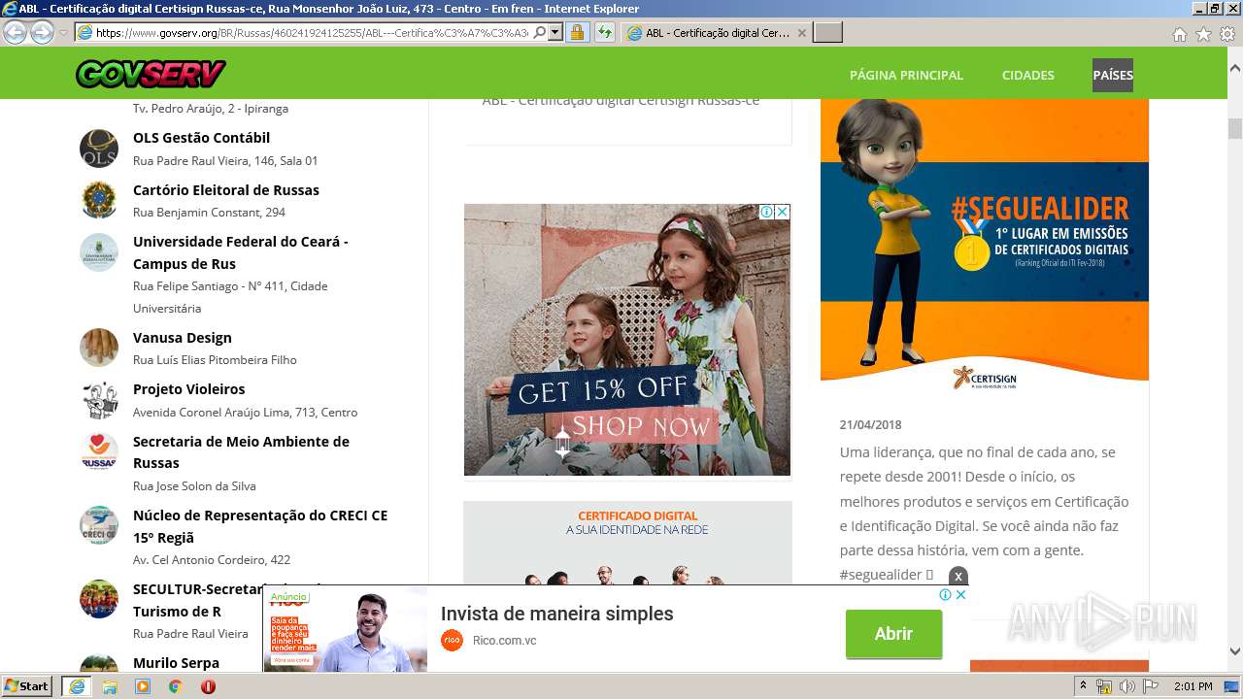Click the OLS Gestão Contábil logo

[99, 149]
